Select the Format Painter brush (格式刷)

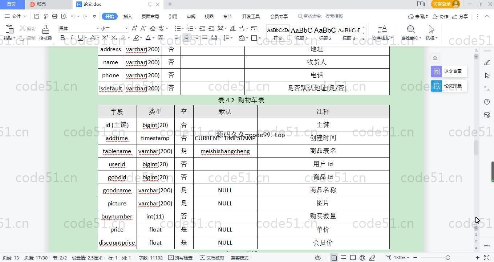click(46, 33)
